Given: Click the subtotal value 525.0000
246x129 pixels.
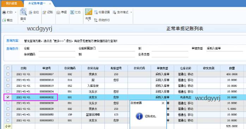Looking at the screenshot, I should [232, 126].
